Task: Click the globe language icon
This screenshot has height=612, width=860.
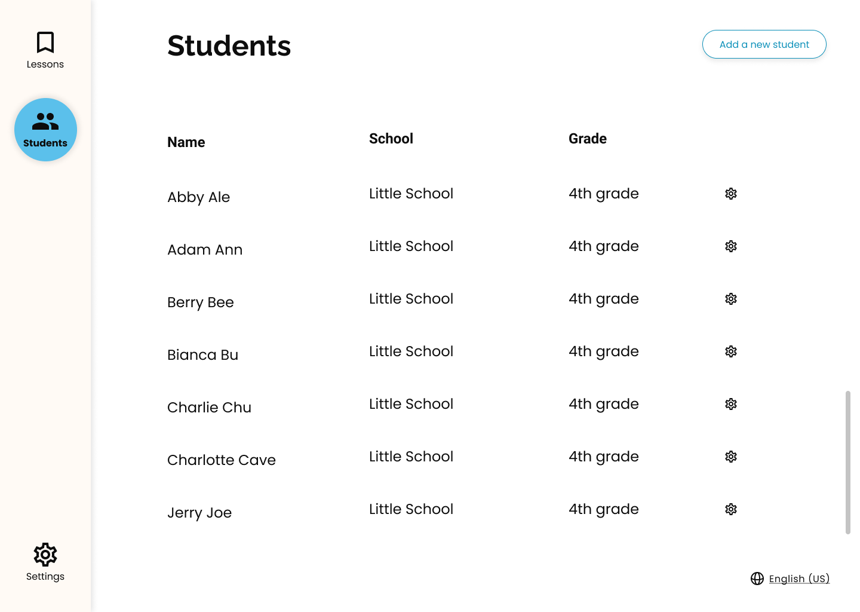Action: 757,579
